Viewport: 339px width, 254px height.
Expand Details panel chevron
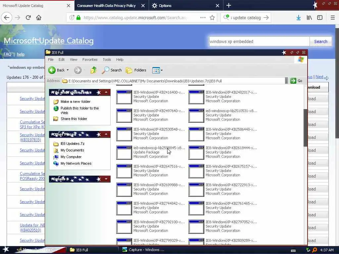click(x=106, y=179)
